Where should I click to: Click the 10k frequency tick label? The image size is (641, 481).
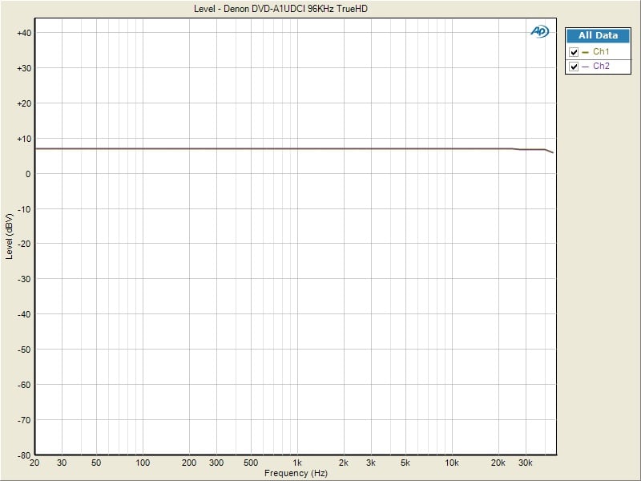(x=452, y=463)
